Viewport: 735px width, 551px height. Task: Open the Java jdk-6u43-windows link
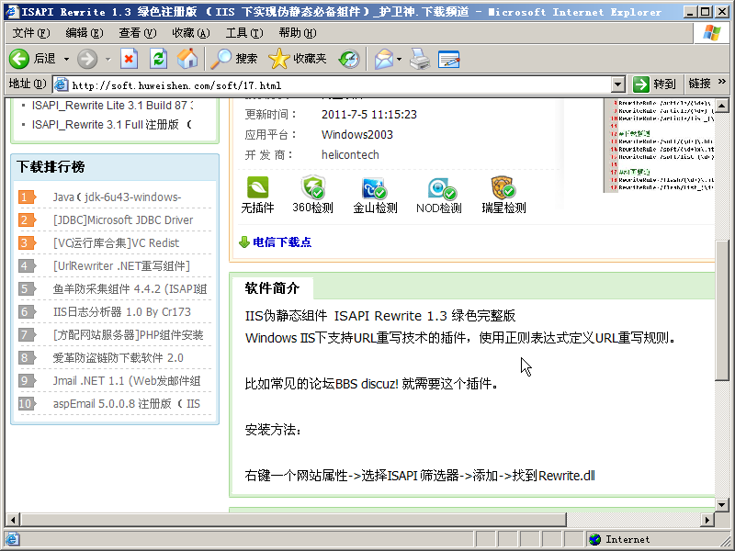click(x=117, y=197)
